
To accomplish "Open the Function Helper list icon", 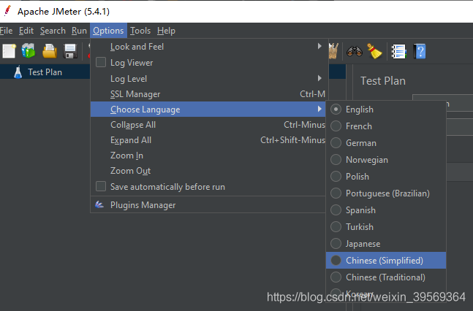I will coord(398,51).
